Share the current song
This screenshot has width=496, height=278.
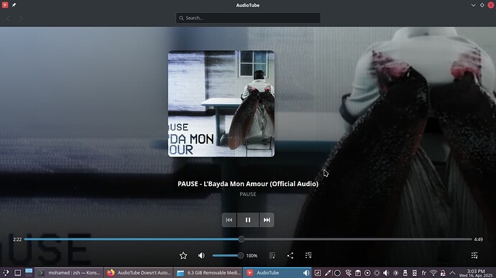pyautogui.click(x=290, y=256)
